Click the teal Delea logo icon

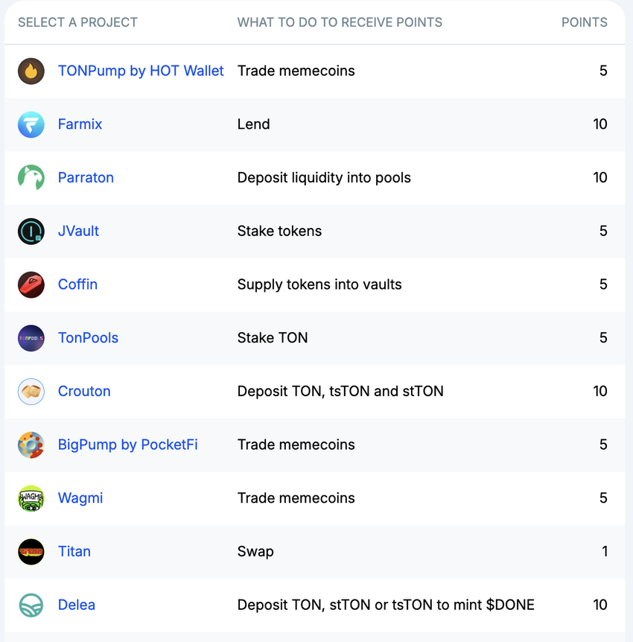pos(31,605)
